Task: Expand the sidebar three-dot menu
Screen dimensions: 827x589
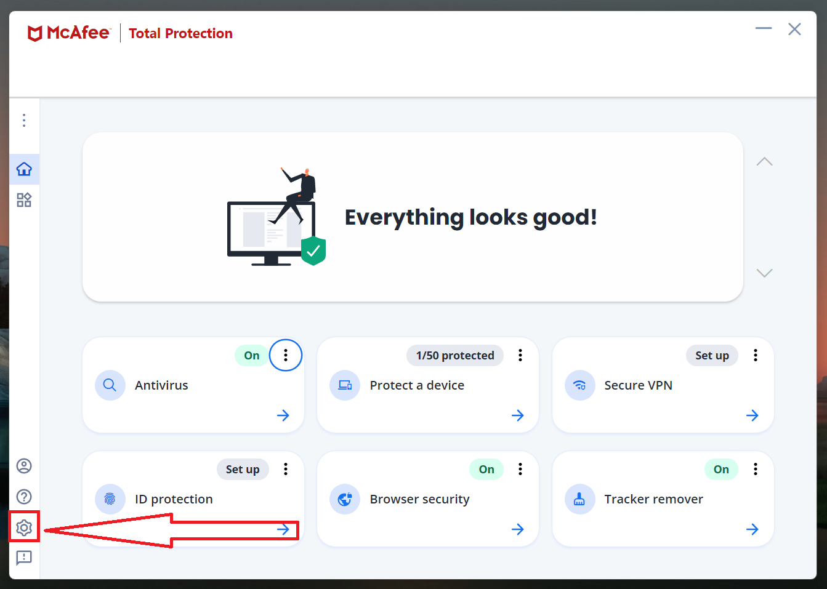Action: point(24,120)
